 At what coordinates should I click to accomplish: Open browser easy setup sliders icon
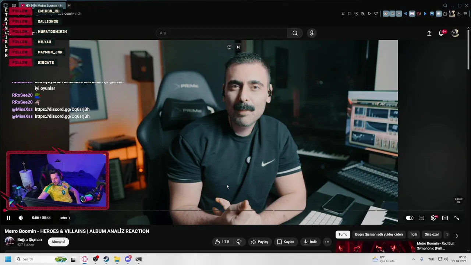(465, 14)
